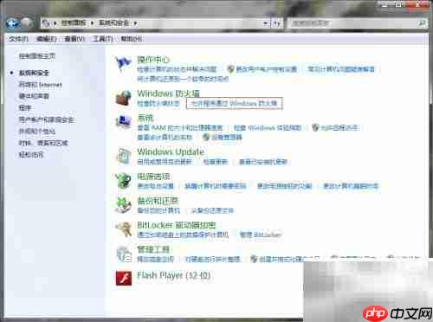Click 控制面板 in the address breadcrumb
Viewport: 433px width, 322px height.
pos(74,23)
